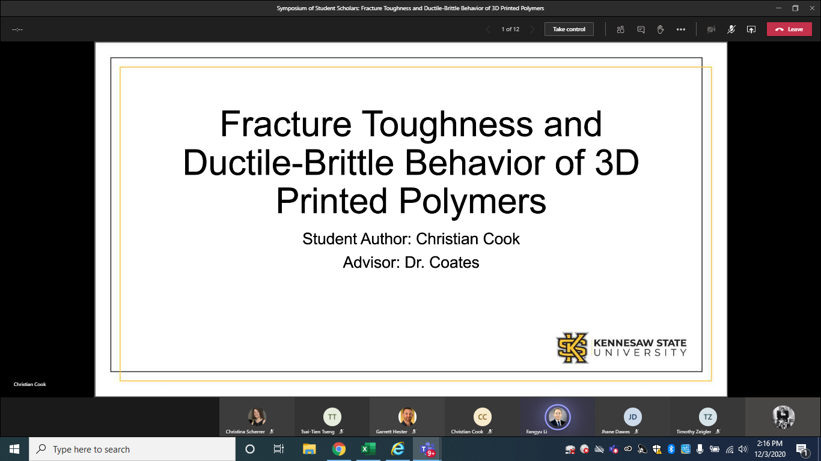The image size is (821, 461).
Task: Open the meeting chat conversation
Action: click(x=641, y=29)
